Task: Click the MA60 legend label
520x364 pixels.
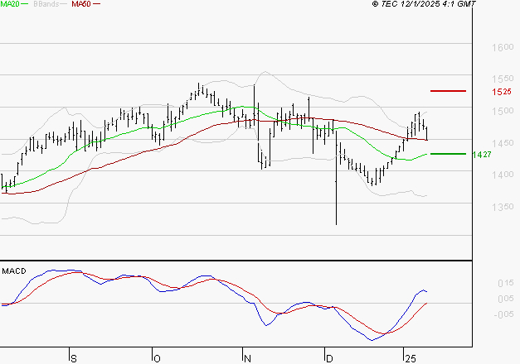Action: pyautogui.click(x=81, y=5)
